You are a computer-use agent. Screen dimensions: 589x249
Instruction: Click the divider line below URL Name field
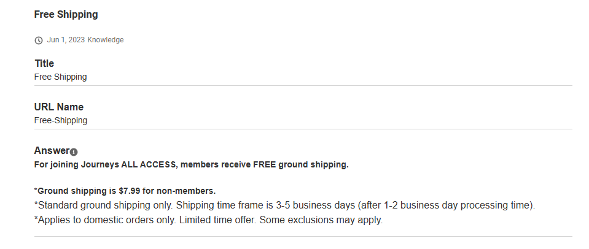(303, 129)
